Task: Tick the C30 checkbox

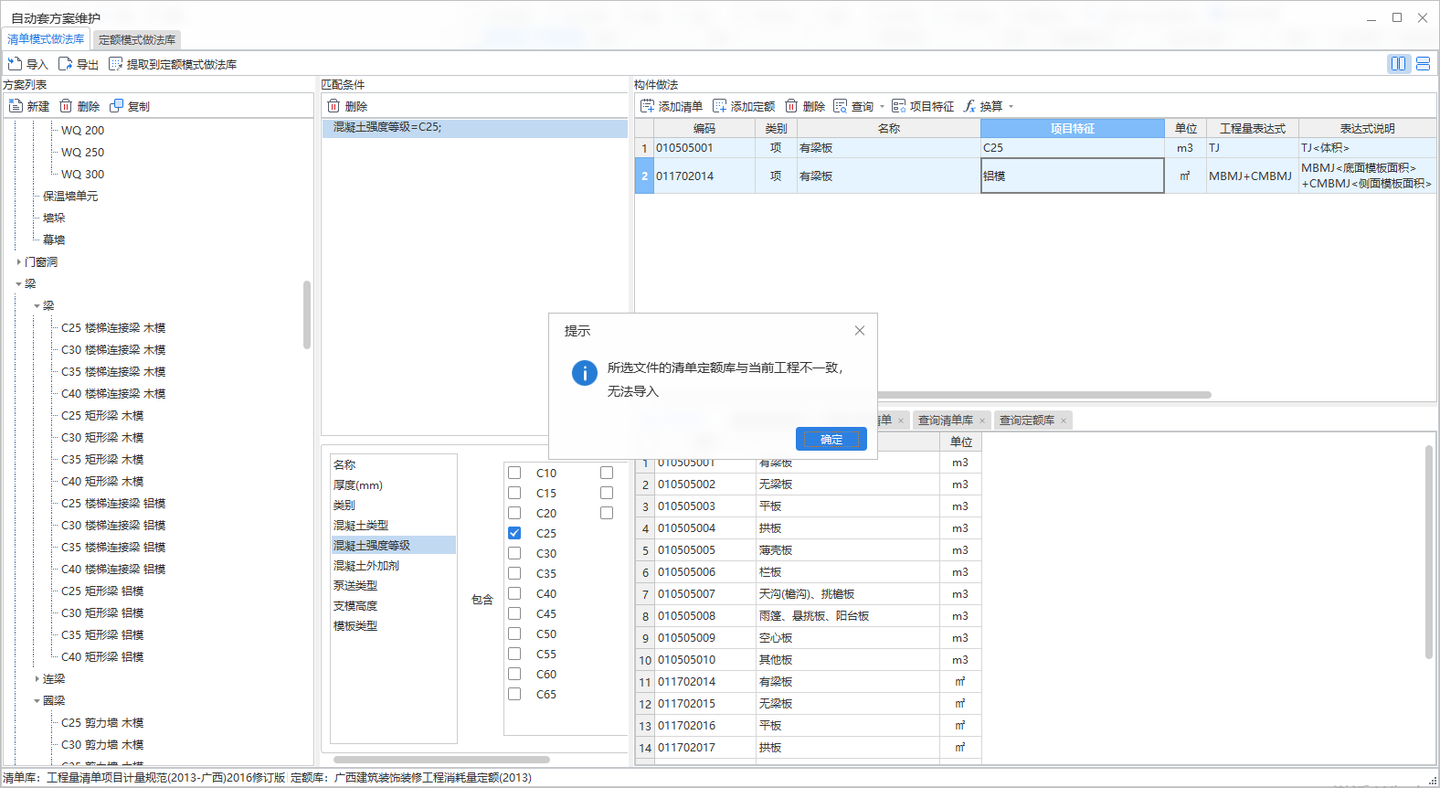Action: [514, 553]
